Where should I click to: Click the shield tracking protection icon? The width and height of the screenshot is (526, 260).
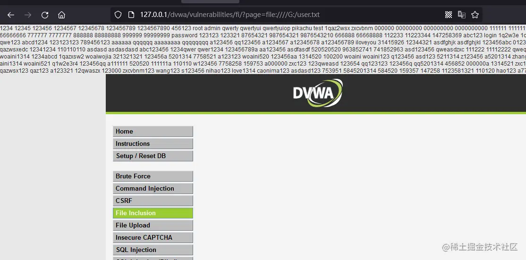pos(118,15)
